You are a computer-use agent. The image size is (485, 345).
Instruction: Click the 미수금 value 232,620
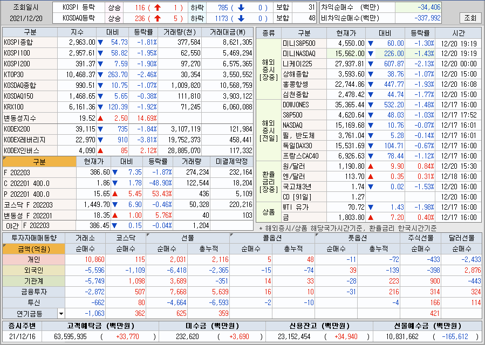click(187, 337)
